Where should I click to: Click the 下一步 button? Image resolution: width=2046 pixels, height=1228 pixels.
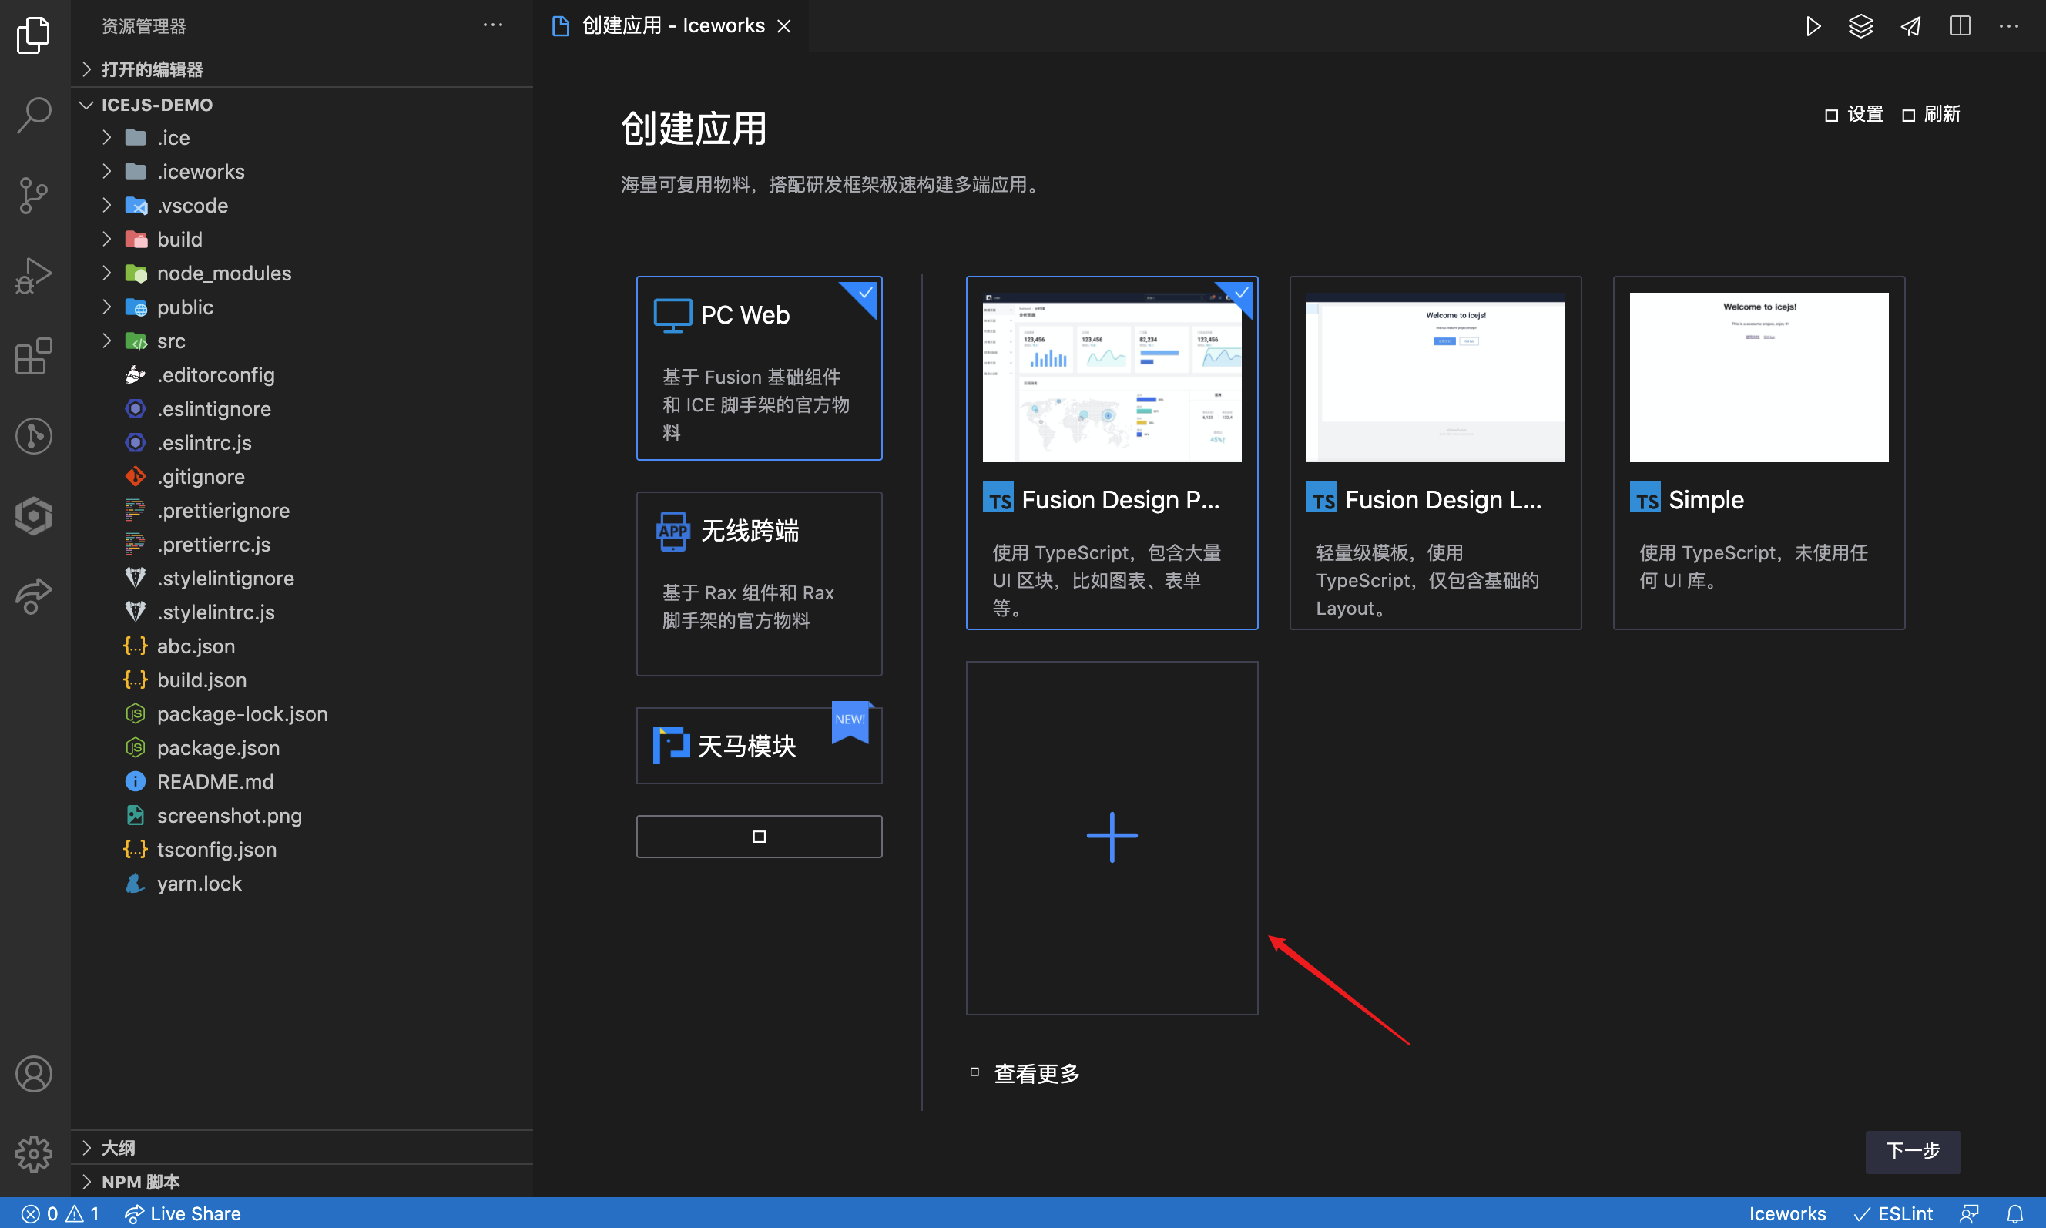pyautogui.click(x=1912, y=1151)
